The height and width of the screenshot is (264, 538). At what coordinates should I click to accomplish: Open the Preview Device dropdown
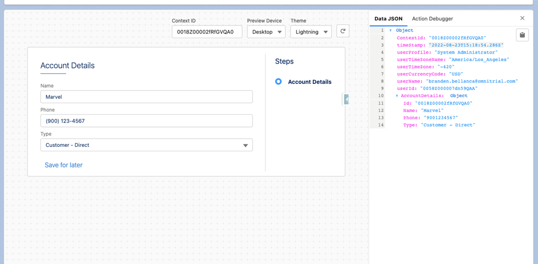pos(267,32)
